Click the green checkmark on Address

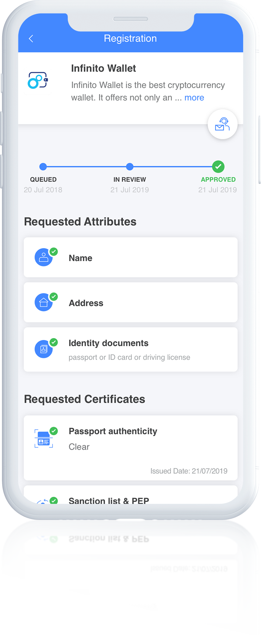click(x=54, y=297)
